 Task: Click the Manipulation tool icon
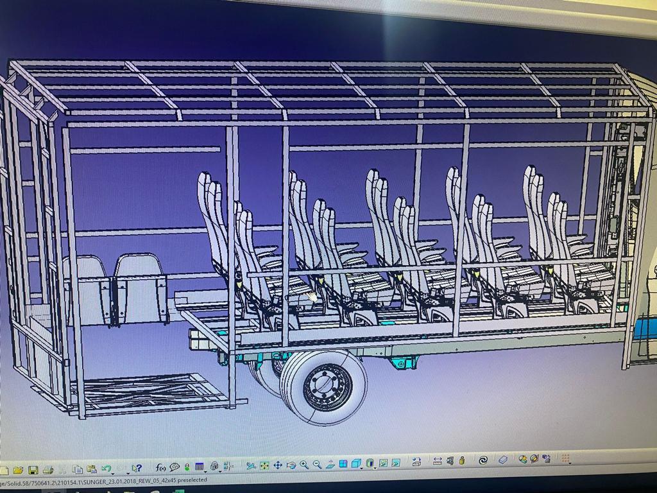click(416, 462)
